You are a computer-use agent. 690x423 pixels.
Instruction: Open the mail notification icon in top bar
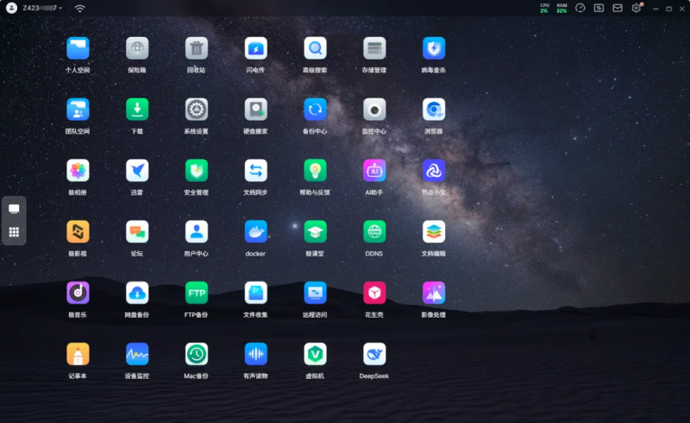pyautogui.click(x=618, y=8)
